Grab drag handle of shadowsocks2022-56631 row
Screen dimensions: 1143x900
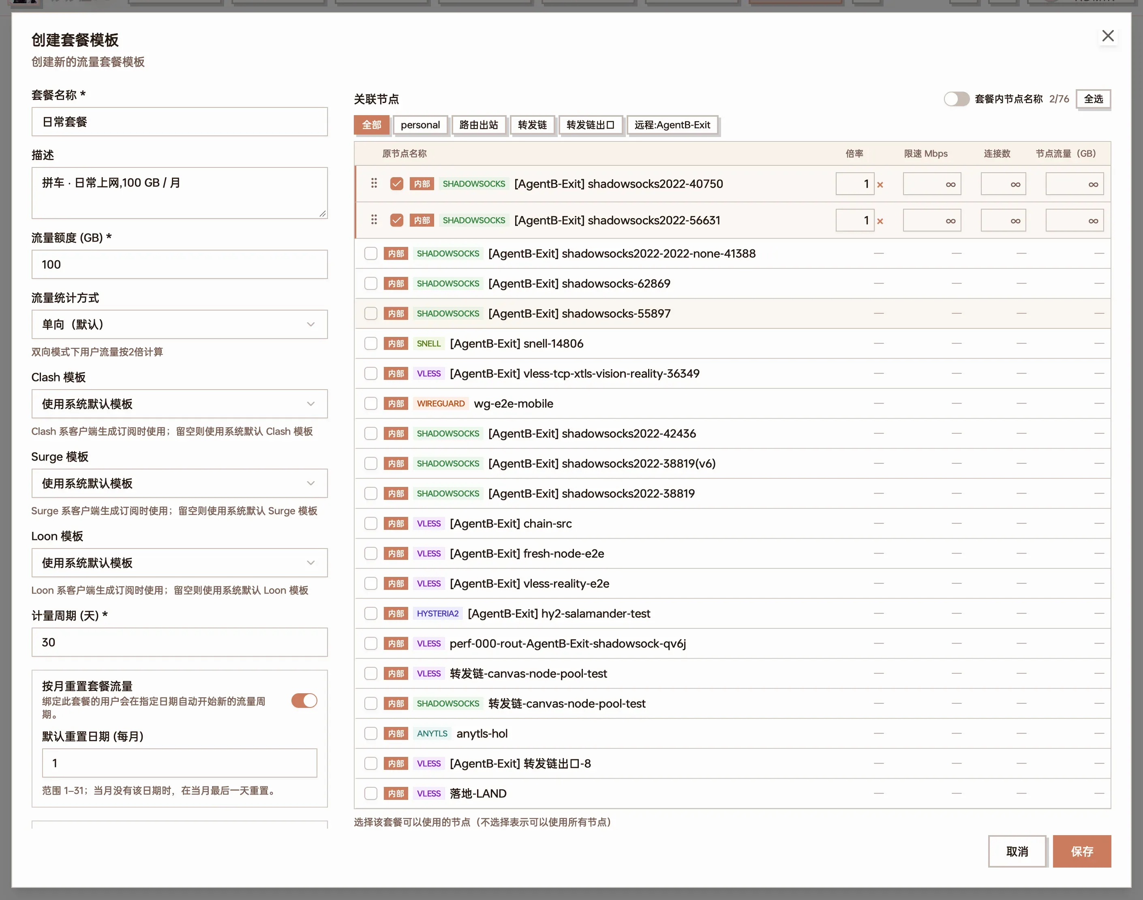(x=374, y=220)
